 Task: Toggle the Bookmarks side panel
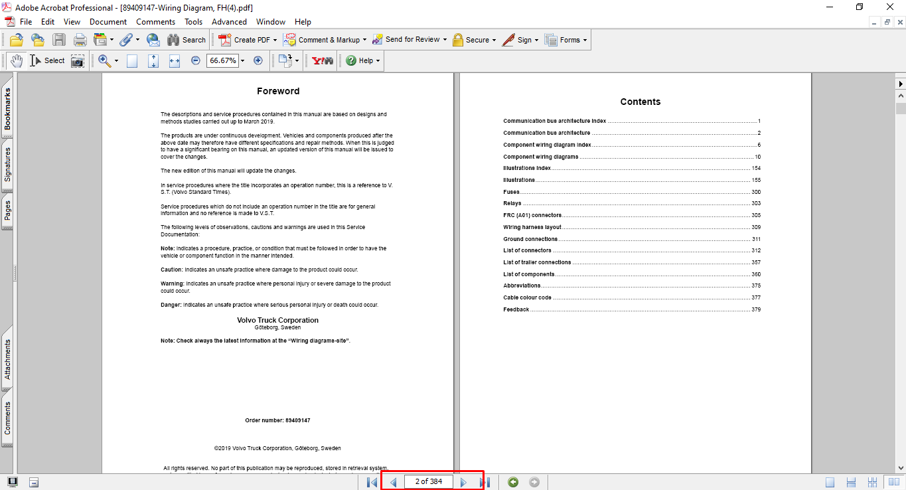point(7,110)
